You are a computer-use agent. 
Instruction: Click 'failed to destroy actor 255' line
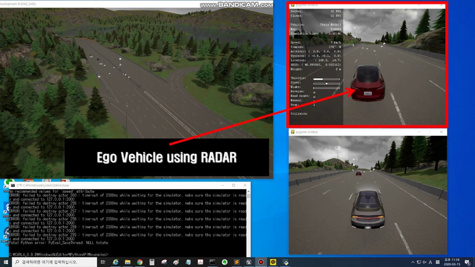click(x=128, y=235)
